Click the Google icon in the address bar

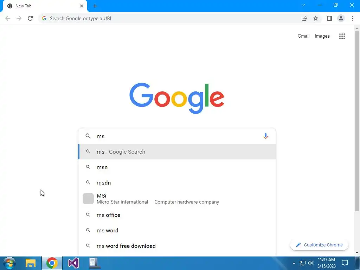pos(44,18)
